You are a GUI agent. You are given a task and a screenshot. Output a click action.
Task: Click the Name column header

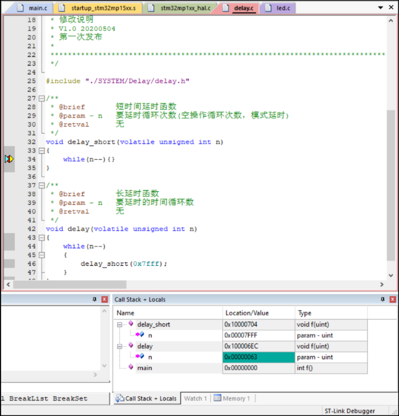(x=169, y=313)
